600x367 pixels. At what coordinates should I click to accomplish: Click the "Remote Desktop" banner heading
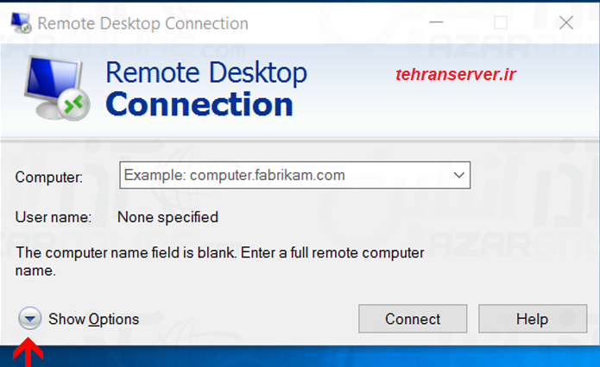pos(205,73)
